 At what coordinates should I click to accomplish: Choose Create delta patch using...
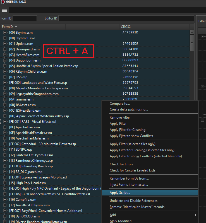[150, 109]
